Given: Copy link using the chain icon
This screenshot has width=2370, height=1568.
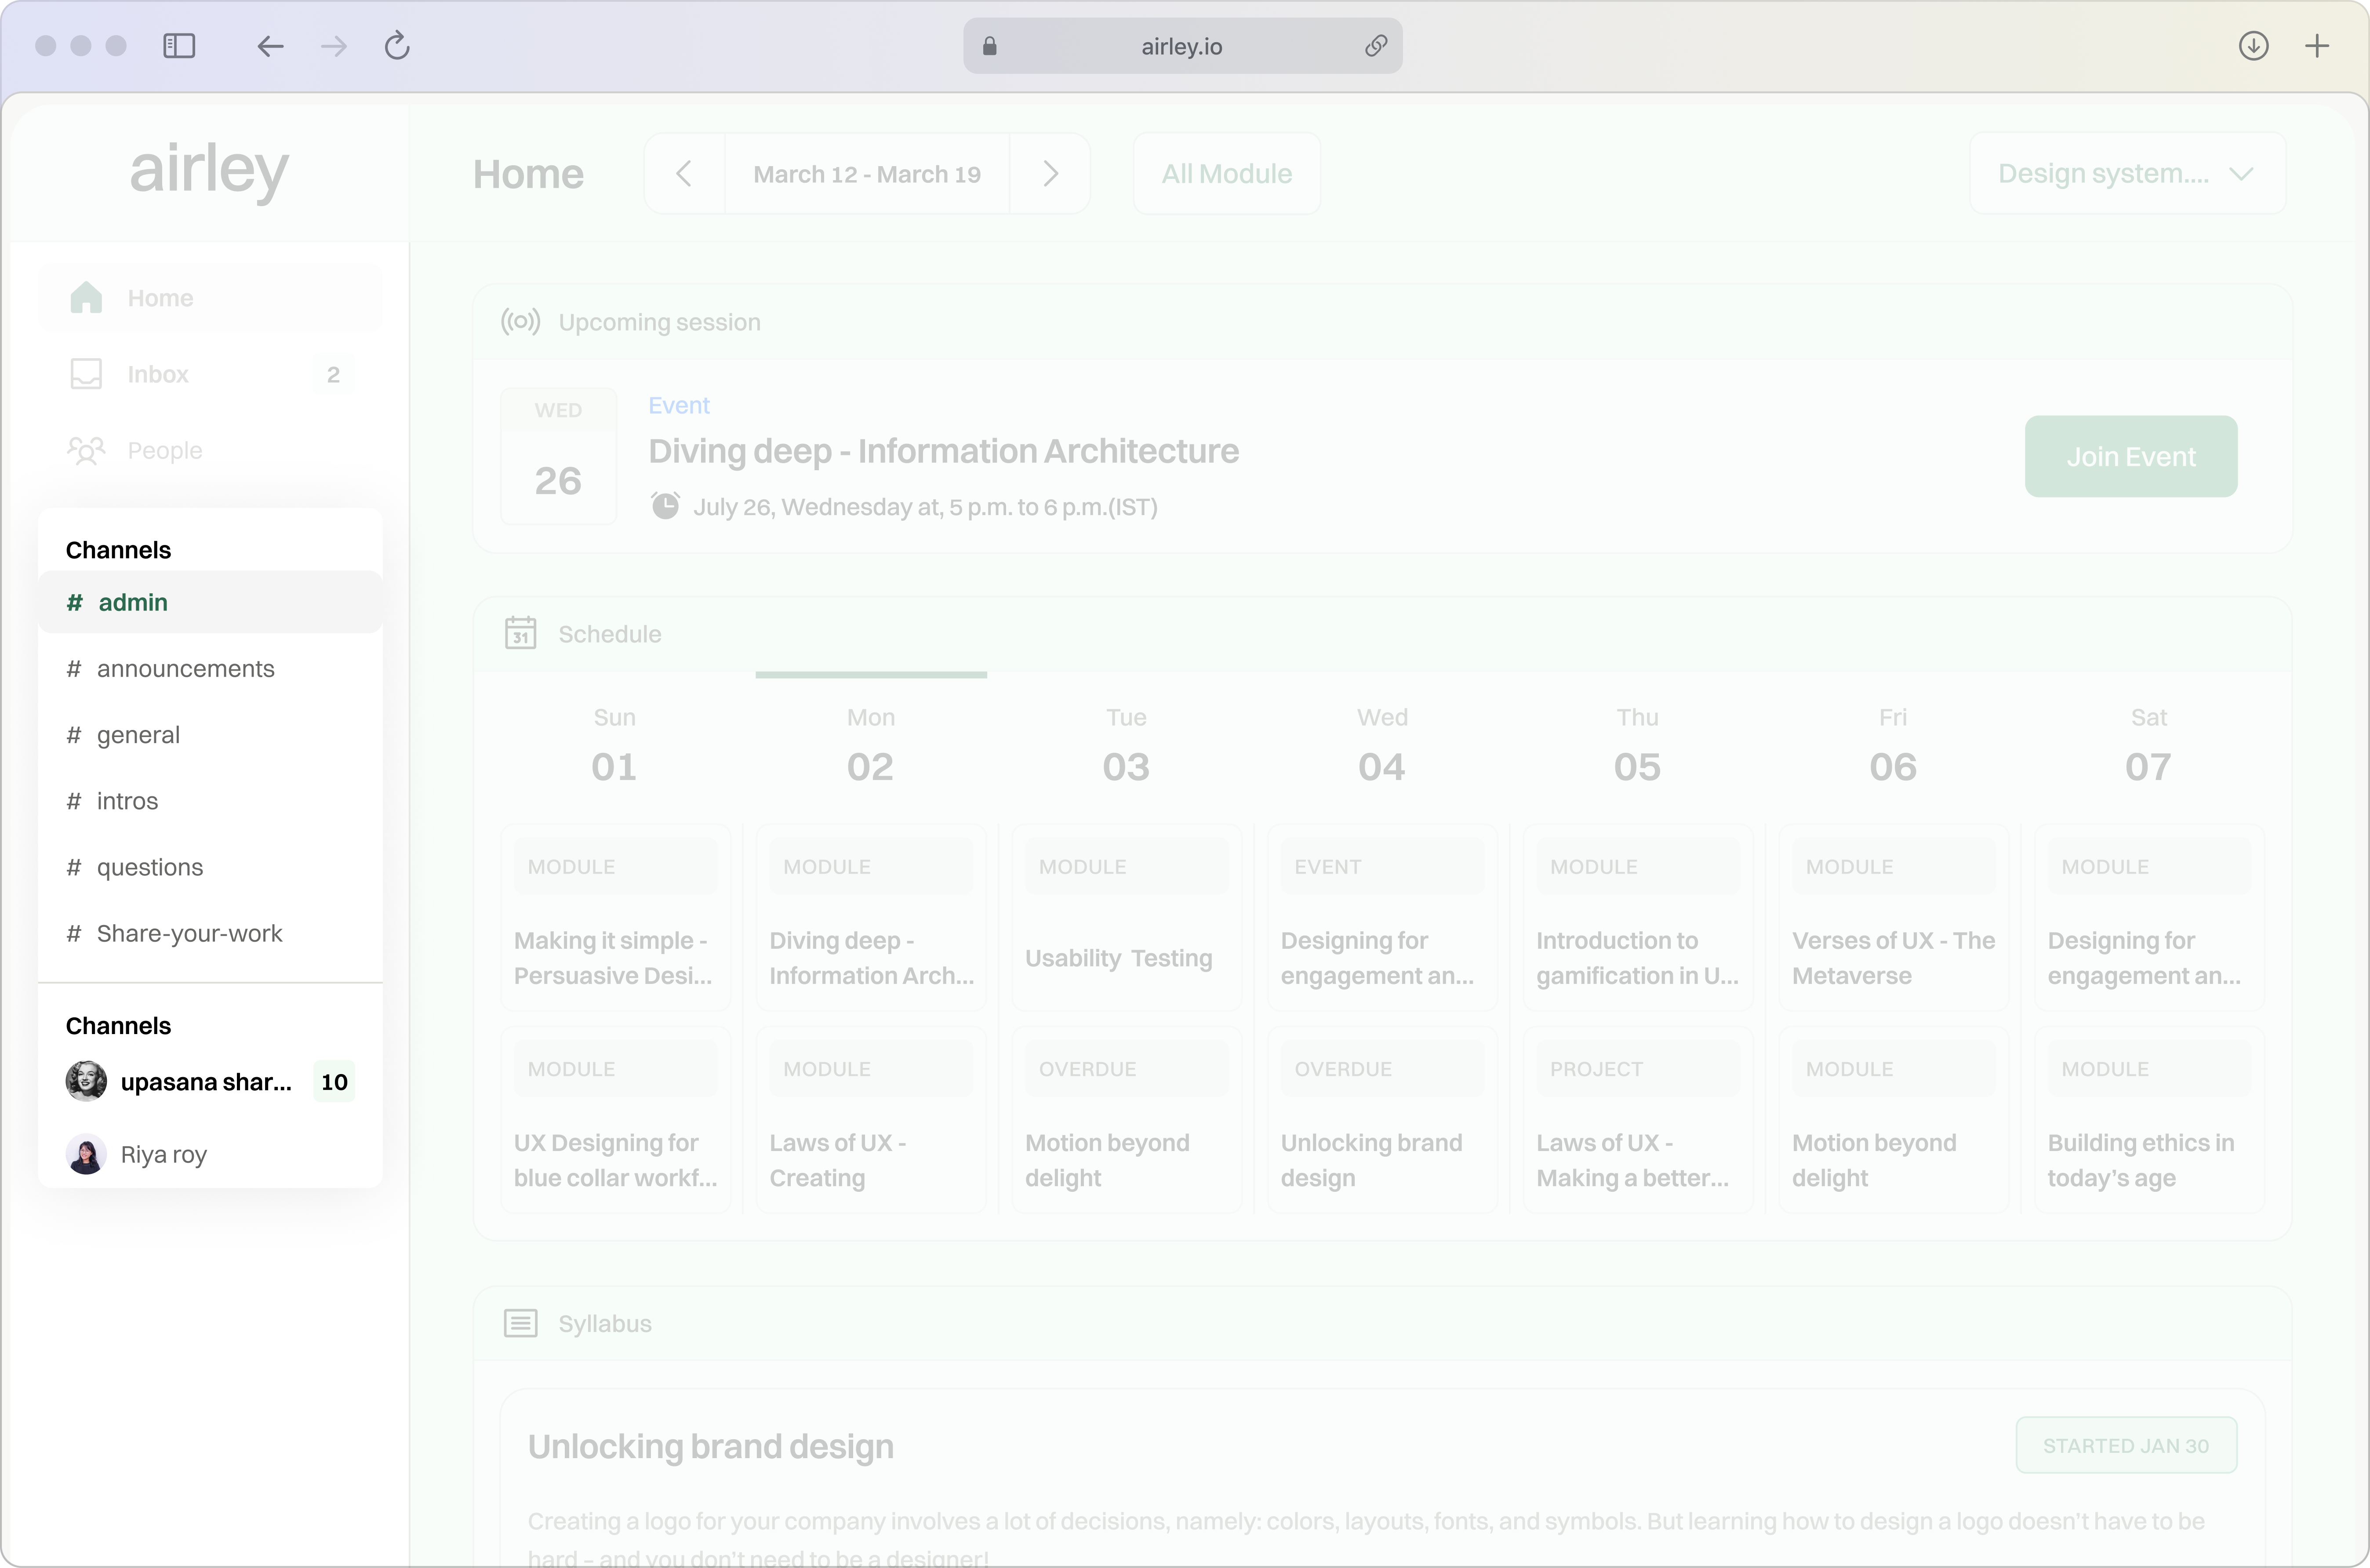Looking at the screenshot, I should tap(1376, 46).
